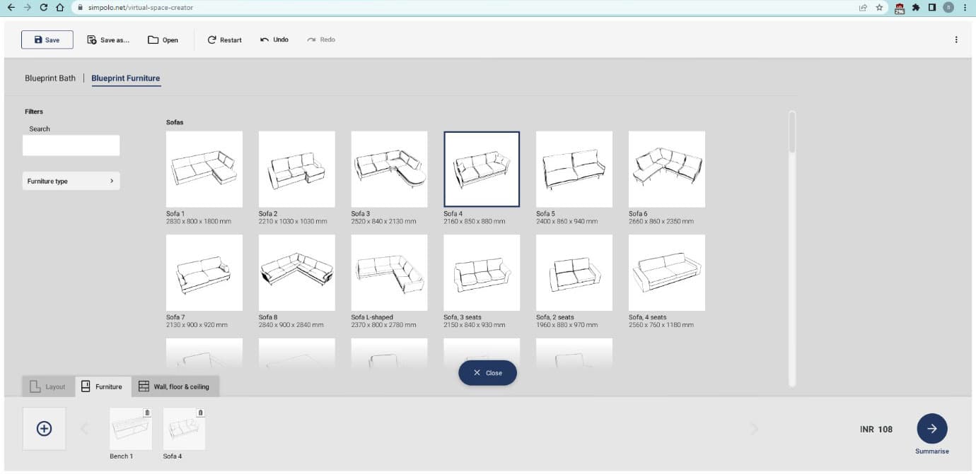Viewport: 976px width, 474px height.
Task: Open the Save as dialog
Action: click(108, 40)
